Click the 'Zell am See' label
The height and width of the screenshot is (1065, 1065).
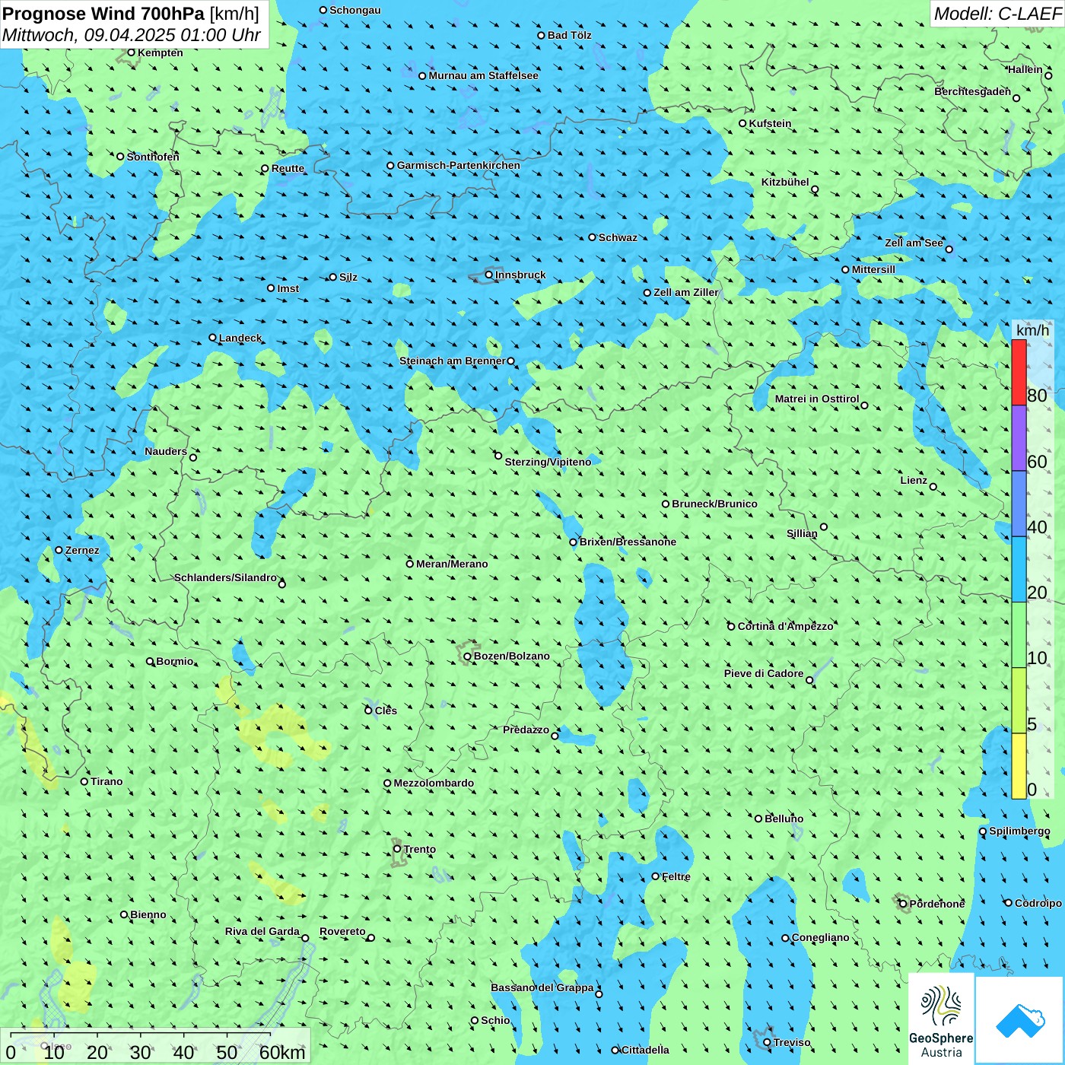tap(914, 243)
